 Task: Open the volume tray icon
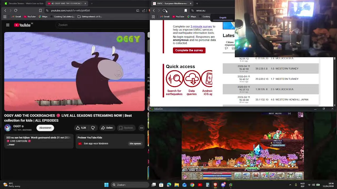pyautogui.click(x=314, y=185)
